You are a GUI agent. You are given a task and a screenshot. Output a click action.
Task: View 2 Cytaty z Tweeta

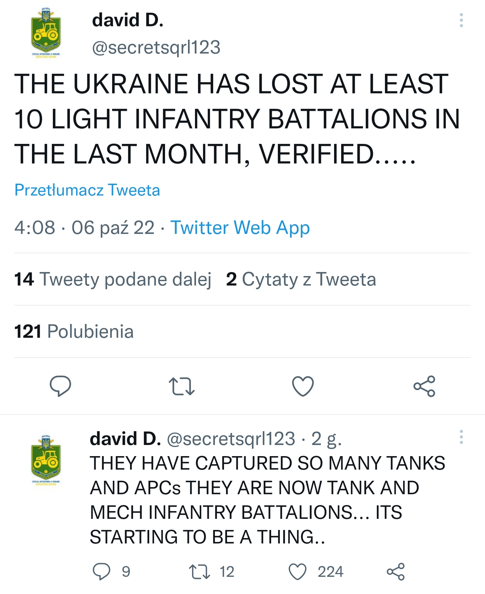pyautogui.click(x=301, y=279)
